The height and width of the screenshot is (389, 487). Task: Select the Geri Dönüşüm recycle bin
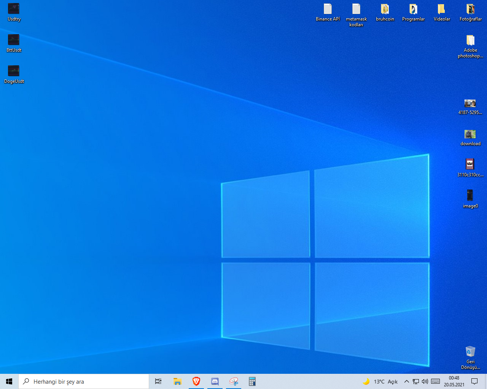[470, 357]
